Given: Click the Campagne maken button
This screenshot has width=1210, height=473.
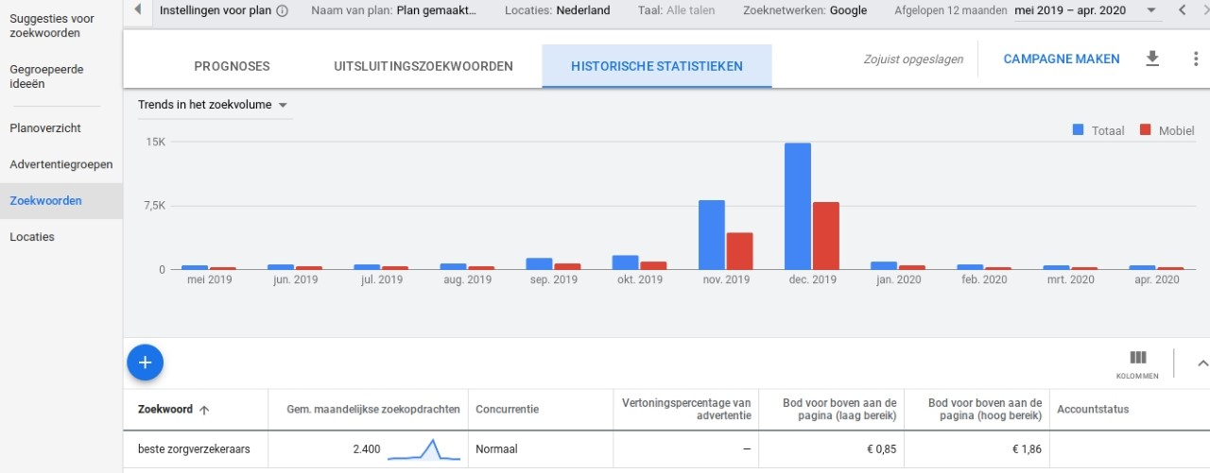Looking at the screenshot, I should coord(1062,59).
